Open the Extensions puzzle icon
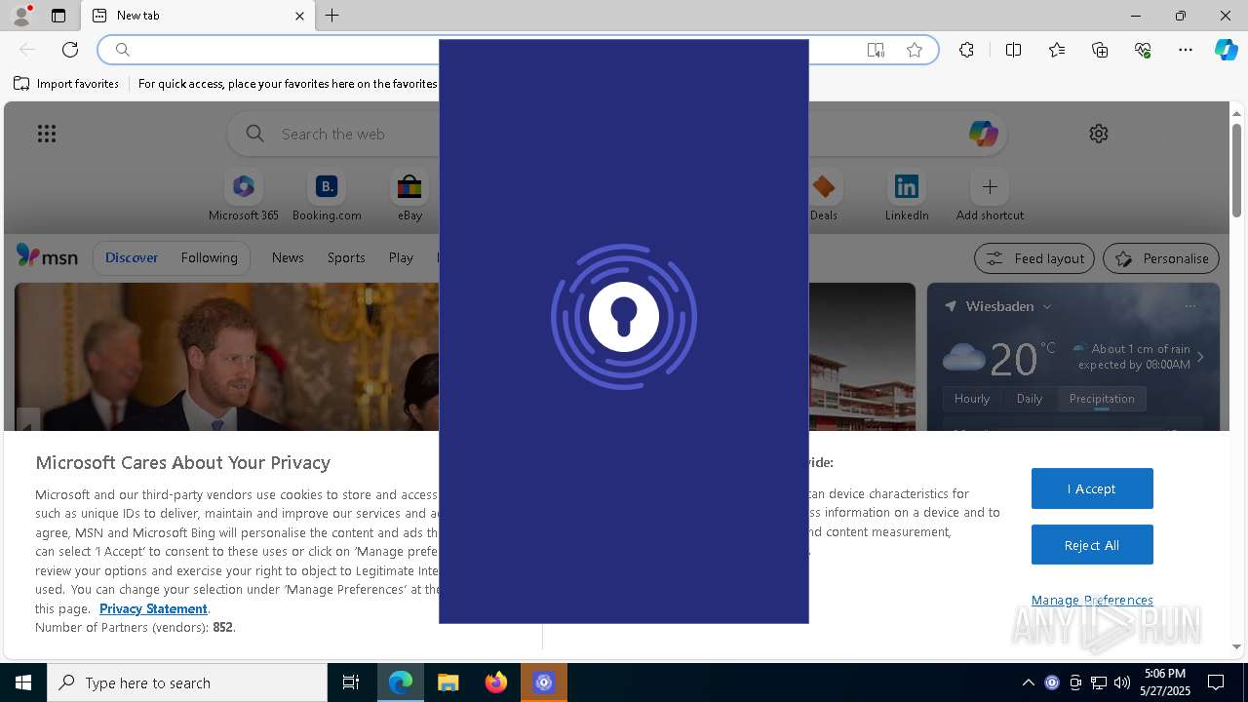The width and height of the screenshot is (1248, 702). (966, 50)
